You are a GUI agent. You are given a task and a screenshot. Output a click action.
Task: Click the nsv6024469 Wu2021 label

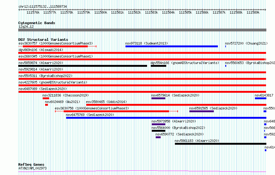tap(62, 102)
